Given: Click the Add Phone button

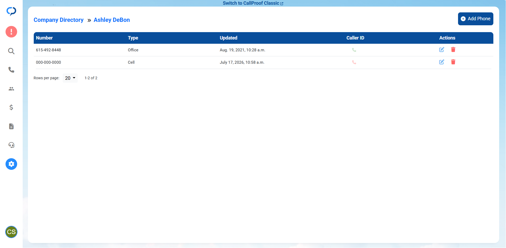Looking at the screenshot, I should (x=476, y=19).
